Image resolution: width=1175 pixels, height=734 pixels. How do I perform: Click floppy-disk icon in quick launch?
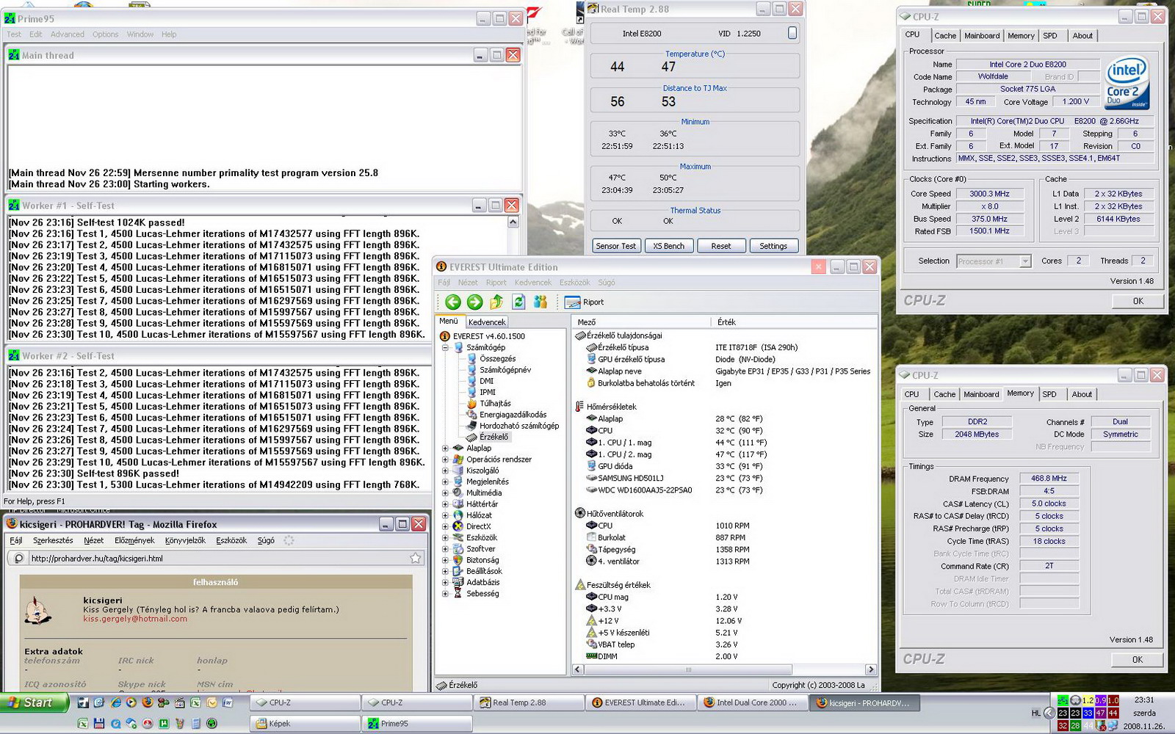(99, 724)
